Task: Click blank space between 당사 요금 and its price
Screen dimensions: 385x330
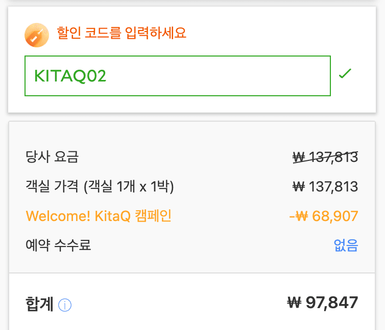Action: coord(184,157)
